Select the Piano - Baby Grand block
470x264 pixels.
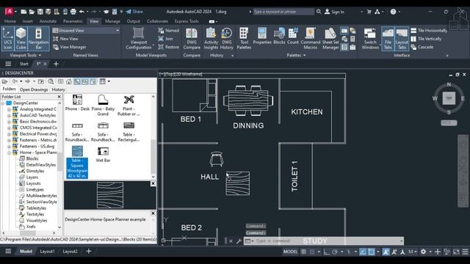[103, 106]
